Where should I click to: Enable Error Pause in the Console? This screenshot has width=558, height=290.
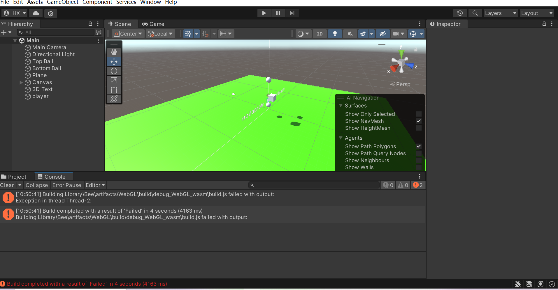67,185
